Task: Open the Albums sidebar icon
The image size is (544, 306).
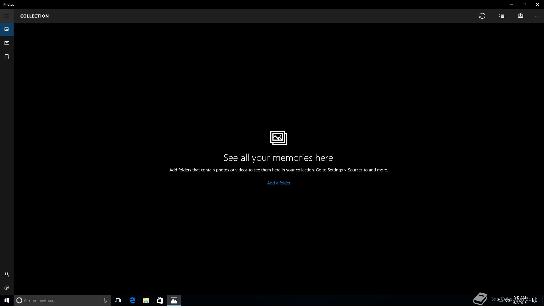Action: (x=7, y=43)
